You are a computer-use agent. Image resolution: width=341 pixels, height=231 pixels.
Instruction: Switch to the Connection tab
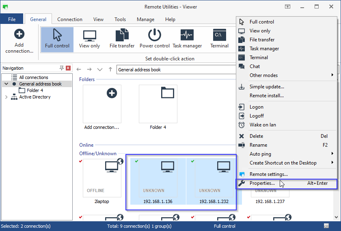(69, 19)
